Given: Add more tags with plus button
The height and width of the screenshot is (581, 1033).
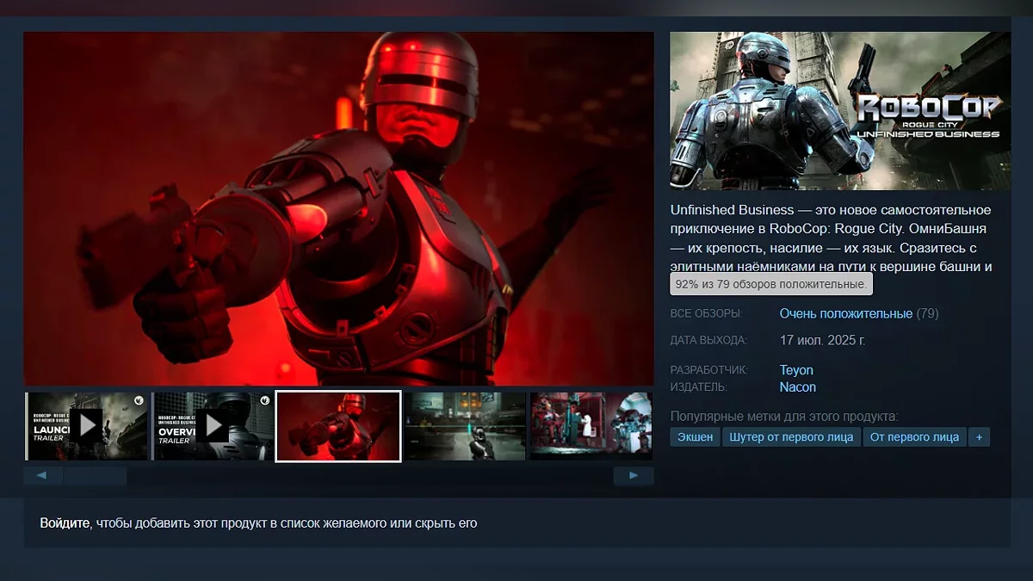Looking at the screenshot, I should pyautogui.click(x=979, y=437).
